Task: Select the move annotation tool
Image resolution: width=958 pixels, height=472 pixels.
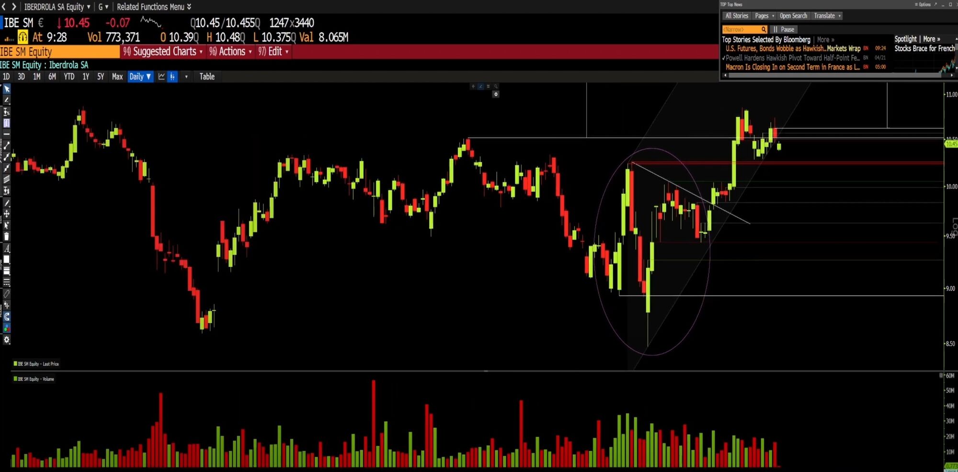Action: (x=7, y=214)
